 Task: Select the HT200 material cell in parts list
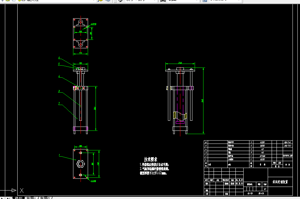click(x=262, y=156)
